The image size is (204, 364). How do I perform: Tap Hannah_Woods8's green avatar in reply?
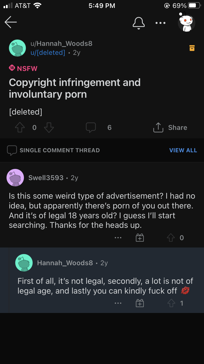[x=24, y=263]
